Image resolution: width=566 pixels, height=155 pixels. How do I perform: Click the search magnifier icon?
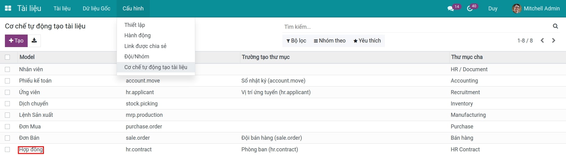tap(555, 26)
